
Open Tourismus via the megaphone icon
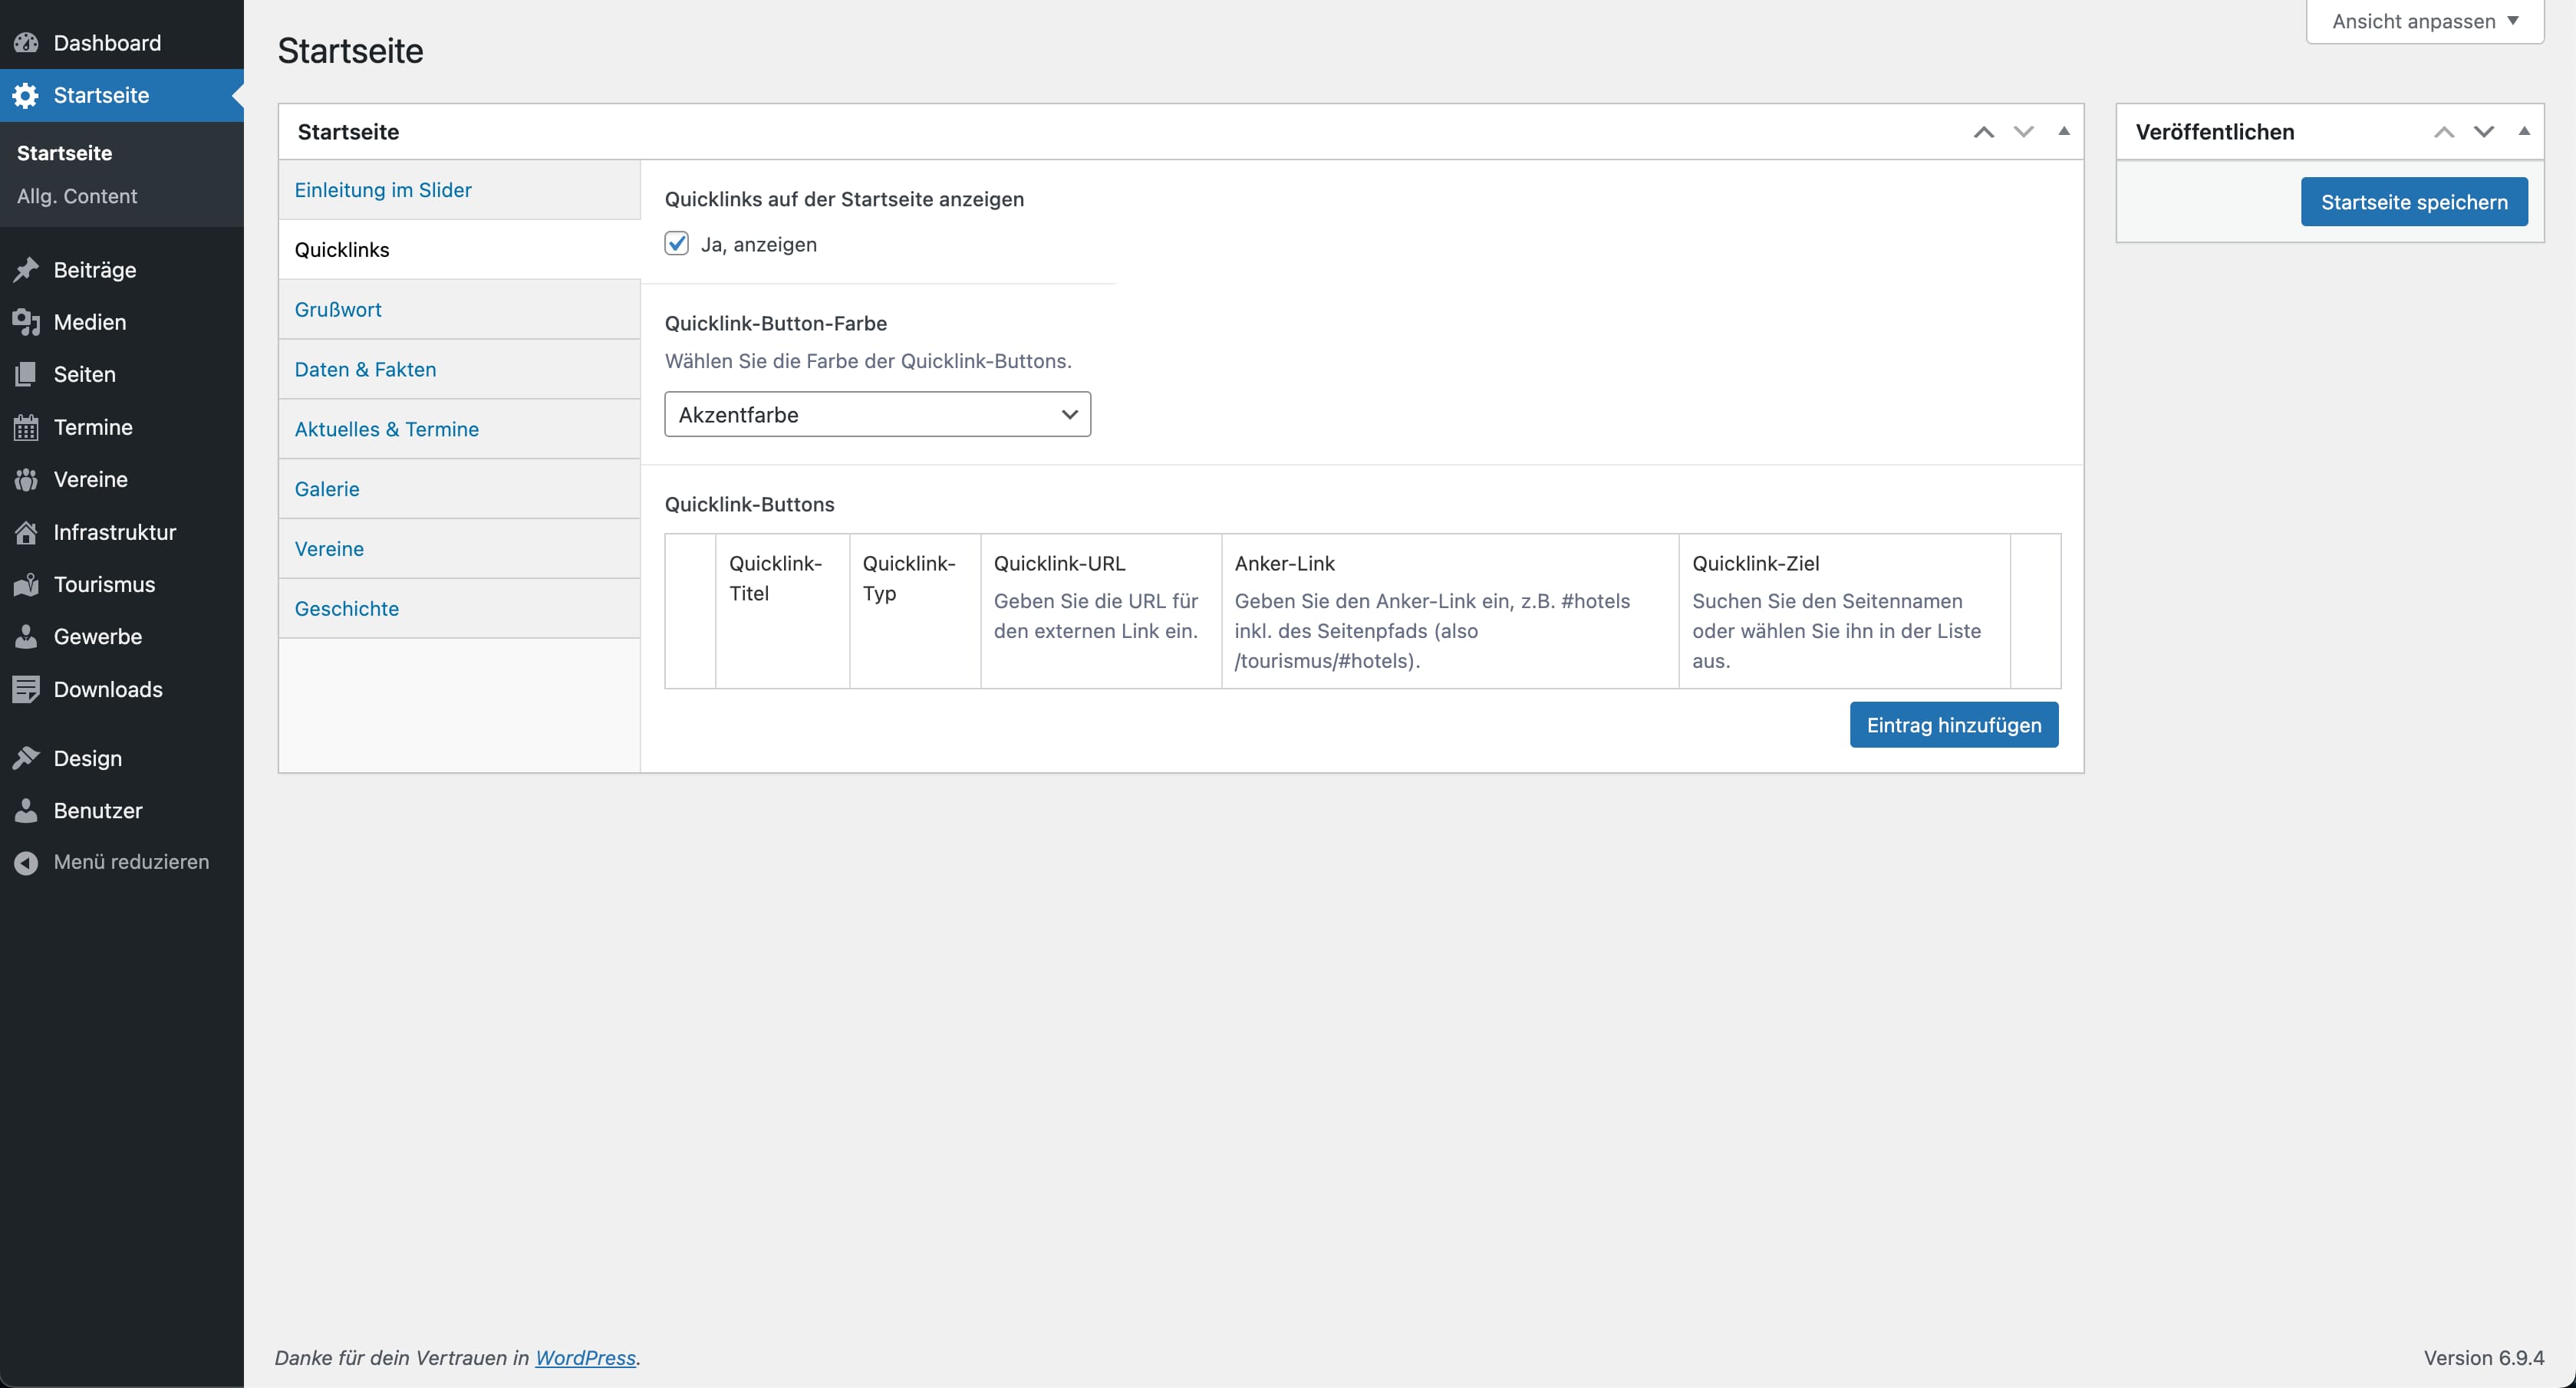27,584
